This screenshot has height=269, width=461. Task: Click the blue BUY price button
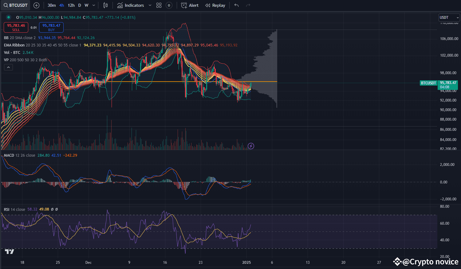tap(51, 27)
